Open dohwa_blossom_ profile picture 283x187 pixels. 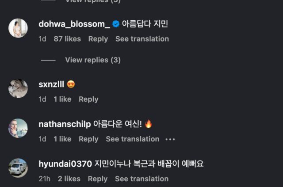pos(18,28)
